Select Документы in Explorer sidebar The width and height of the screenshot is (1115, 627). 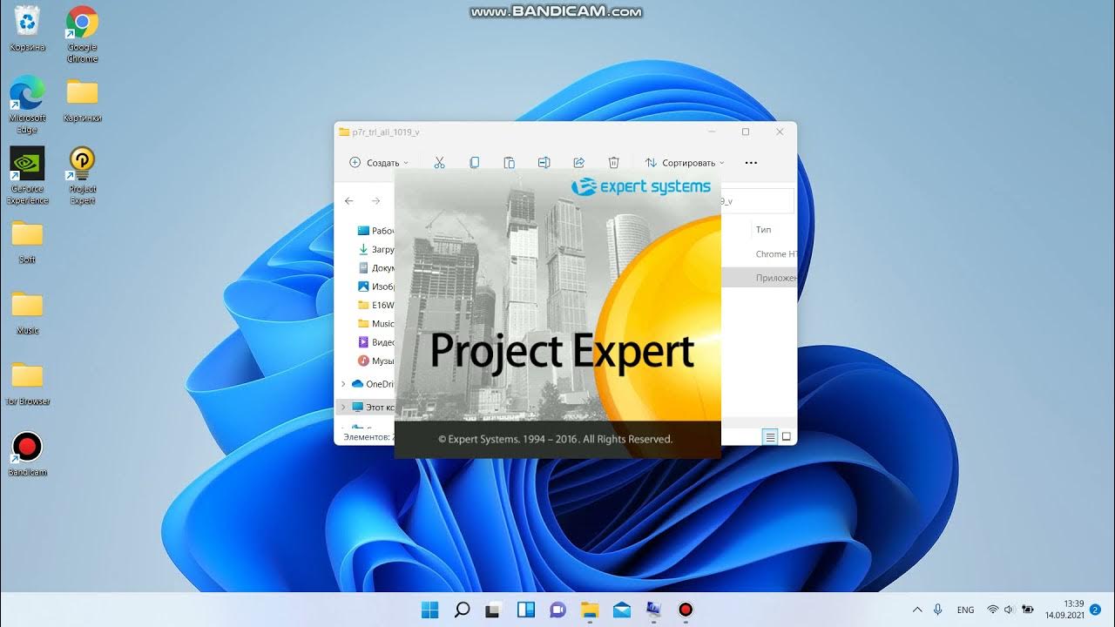375,268
